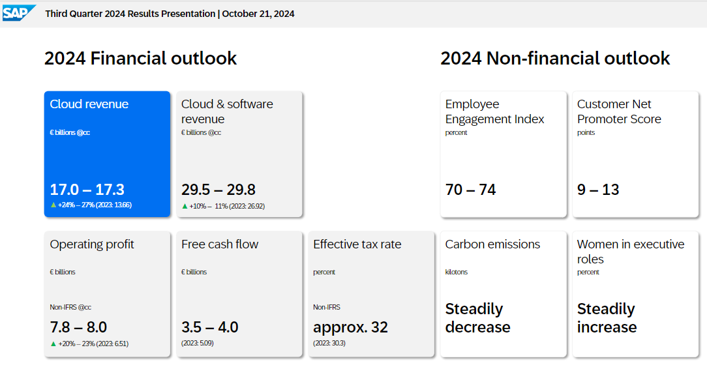
Task: Click the green triangle in Operating profit card
Action: [x=53, y=344]
